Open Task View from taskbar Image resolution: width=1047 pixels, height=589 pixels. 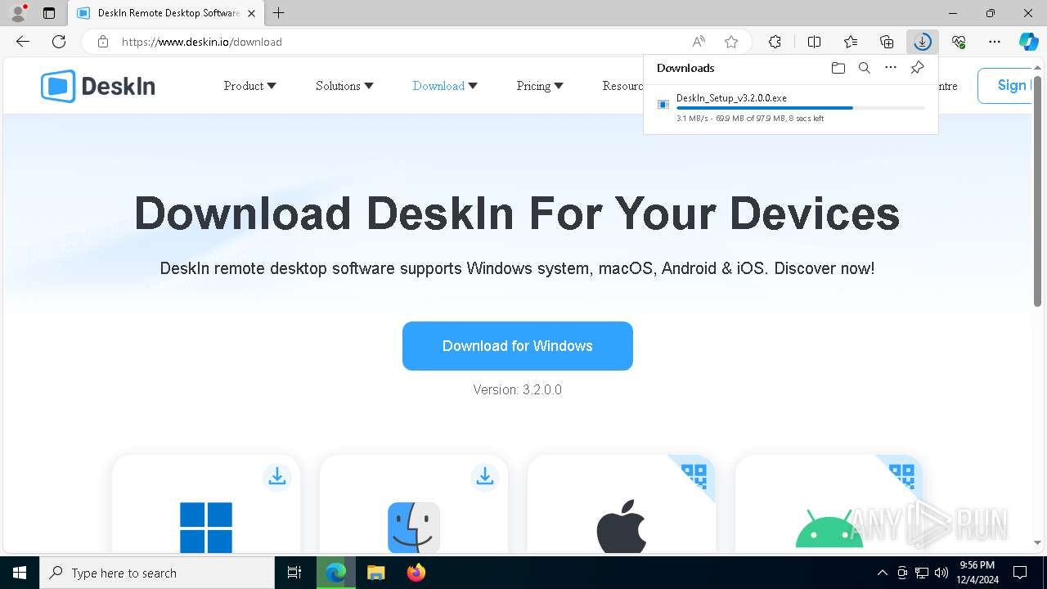click(294, 573)
